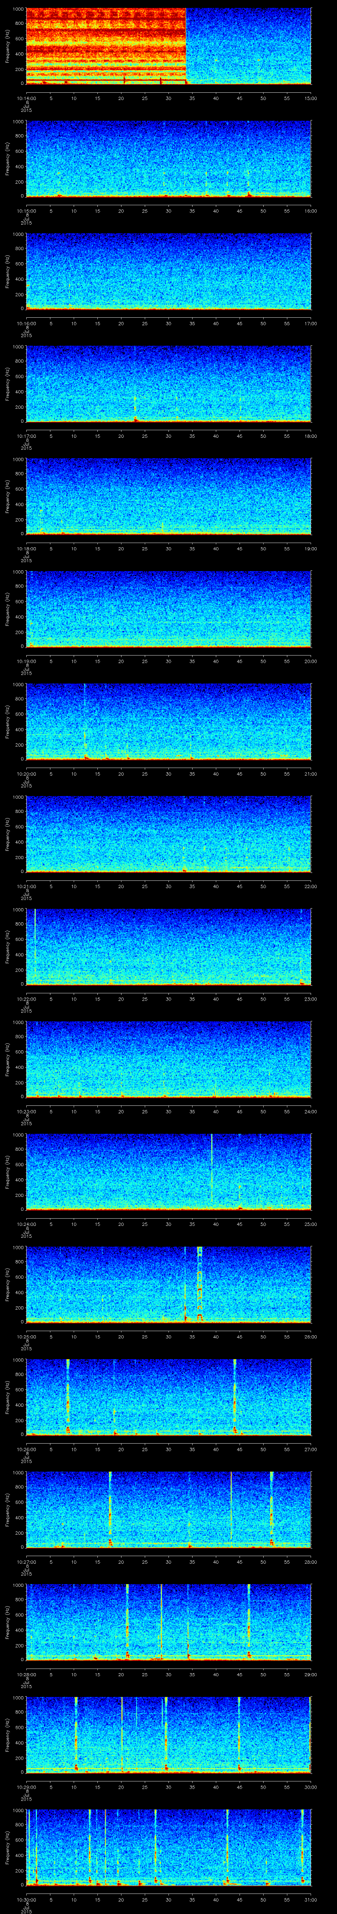Click the 10:15:00 start time label
The width and height of the screenshot is (337, 1914).
(x=26, y=211)
